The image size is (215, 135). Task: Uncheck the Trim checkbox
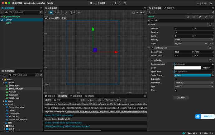[176, 90]
